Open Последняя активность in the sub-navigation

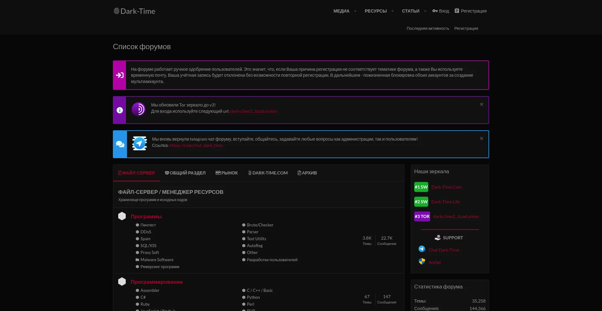tap(428, 29)
